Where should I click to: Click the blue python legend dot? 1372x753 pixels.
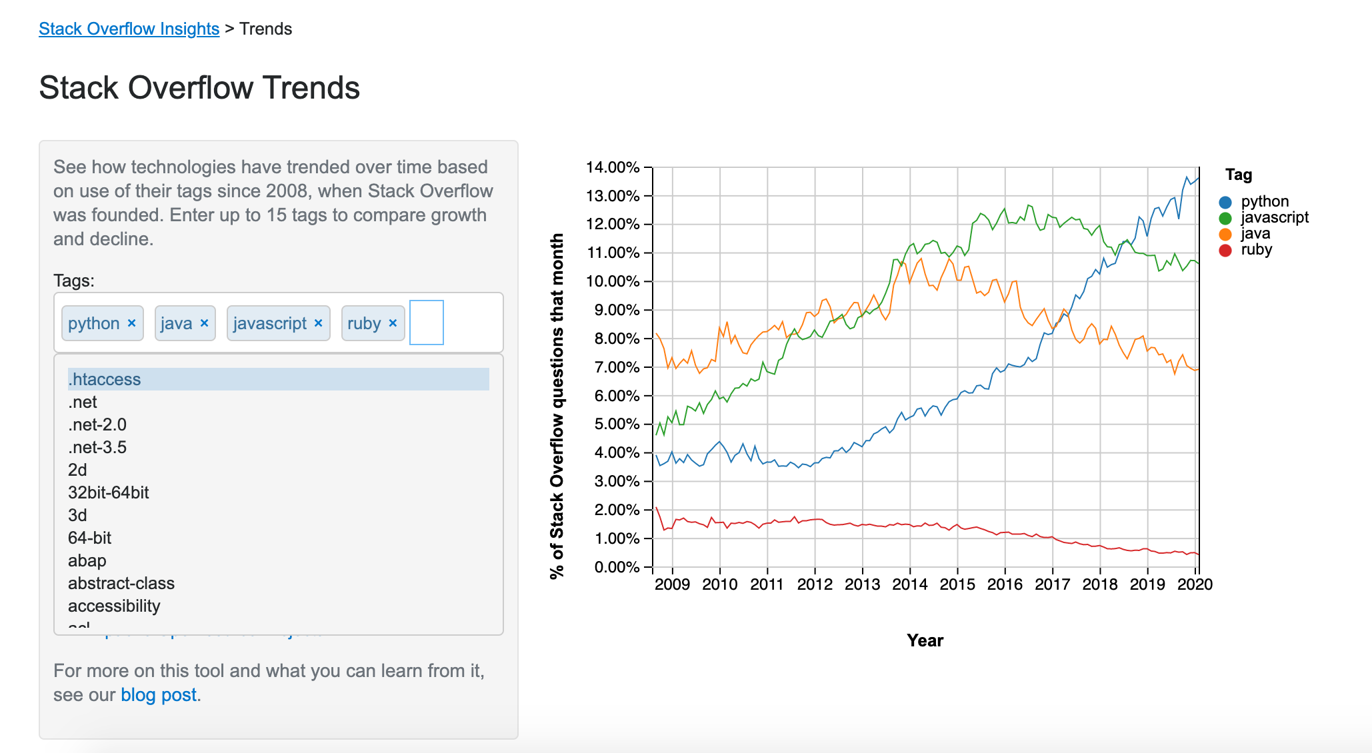[x=1225, y=202]
